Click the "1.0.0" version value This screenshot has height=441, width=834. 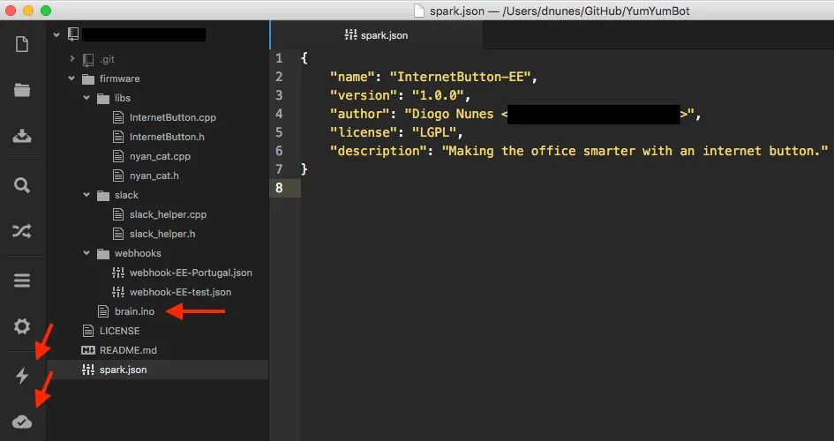tap(437, 95)
